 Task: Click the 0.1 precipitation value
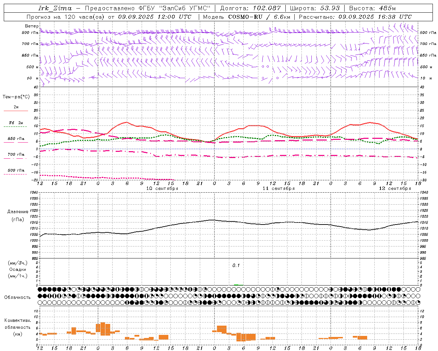tap(236, 266)
